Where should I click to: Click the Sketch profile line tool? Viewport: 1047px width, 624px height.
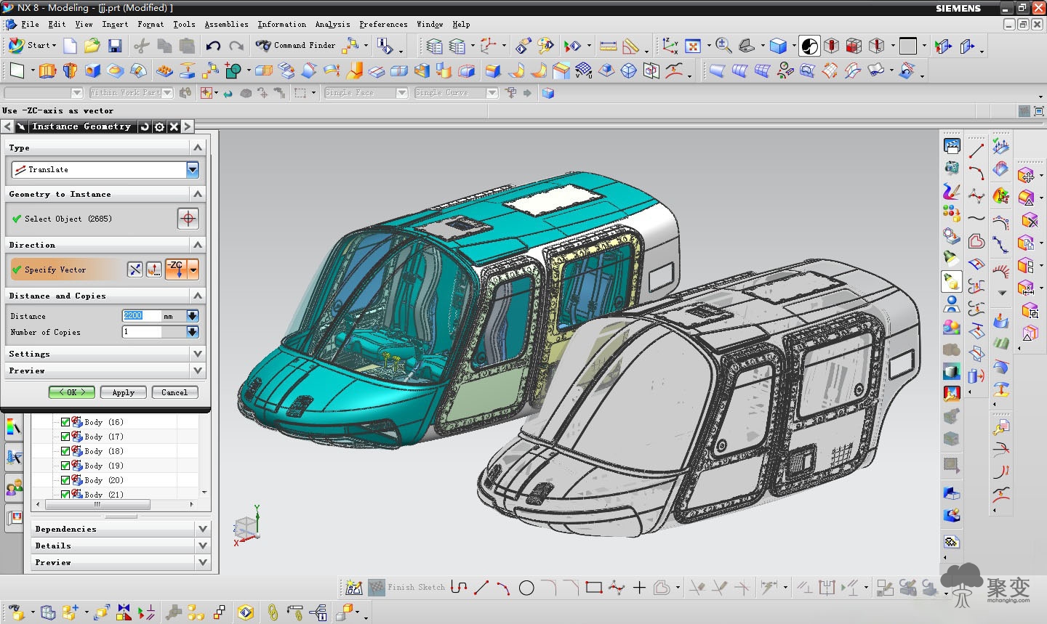(459, 588)
